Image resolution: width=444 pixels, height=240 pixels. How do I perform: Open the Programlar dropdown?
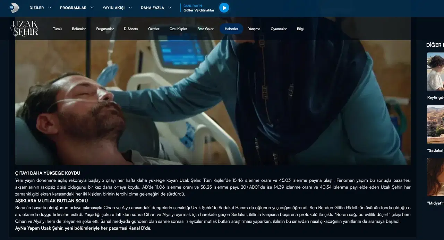(77, 8)
